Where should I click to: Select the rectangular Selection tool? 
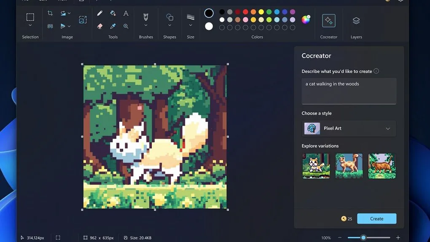click(30, 17)
